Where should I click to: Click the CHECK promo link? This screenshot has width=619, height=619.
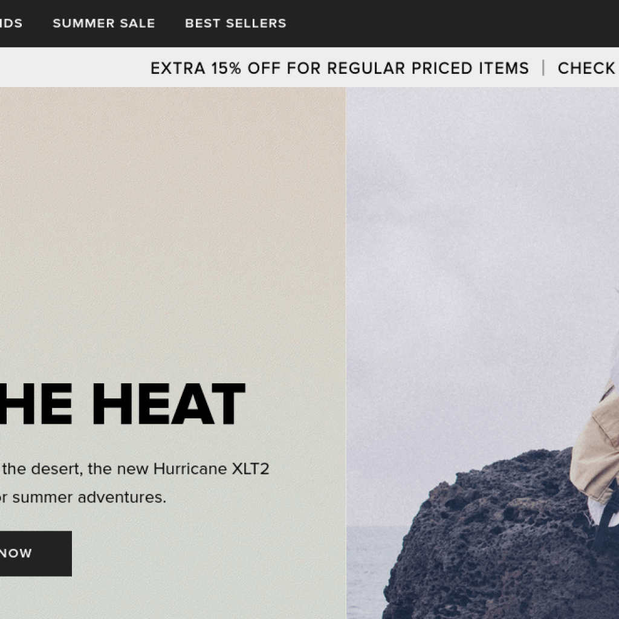coord(588,68)
